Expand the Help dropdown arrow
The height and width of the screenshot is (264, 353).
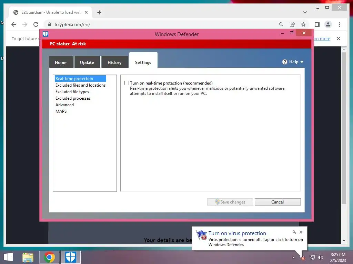pos(302,62)
